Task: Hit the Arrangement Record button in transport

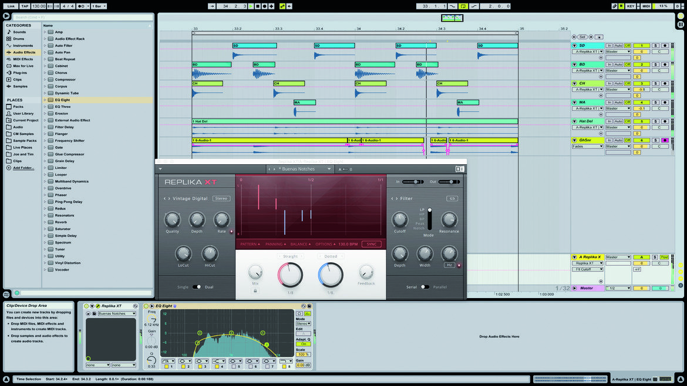Action: point(265,6)
